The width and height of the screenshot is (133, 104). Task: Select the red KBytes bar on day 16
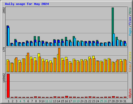click(66, 97)
